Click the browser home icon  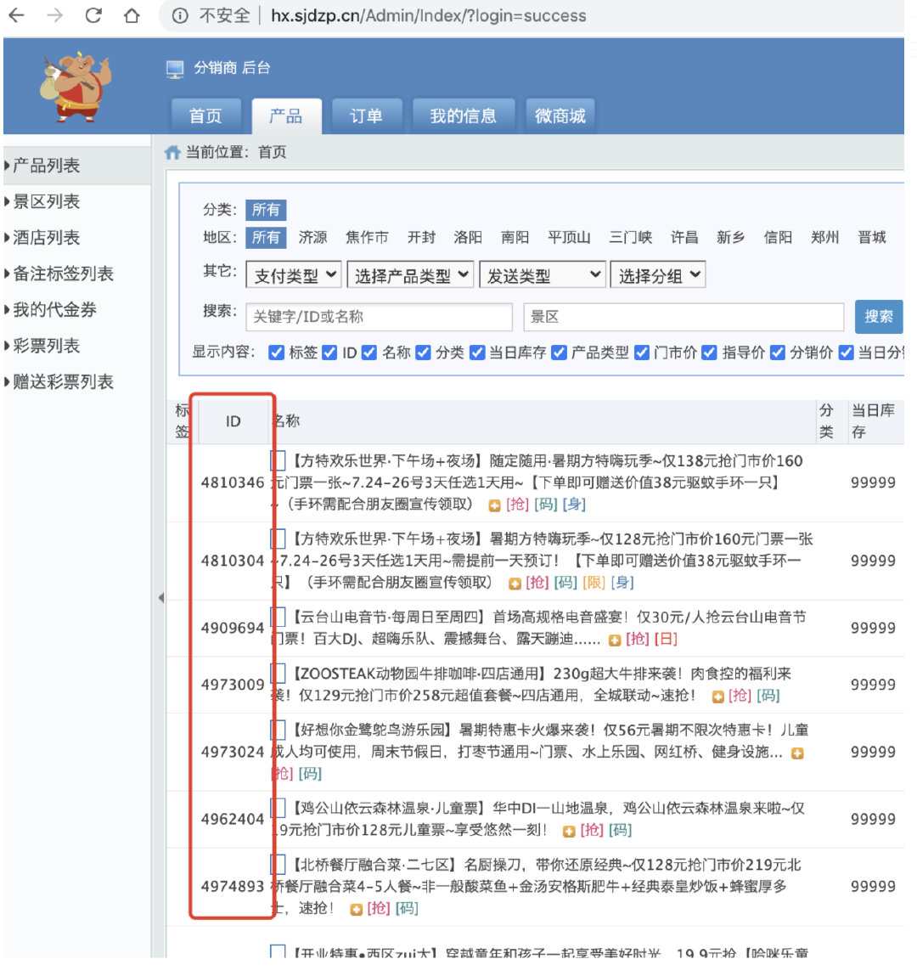tap(132, 15)
